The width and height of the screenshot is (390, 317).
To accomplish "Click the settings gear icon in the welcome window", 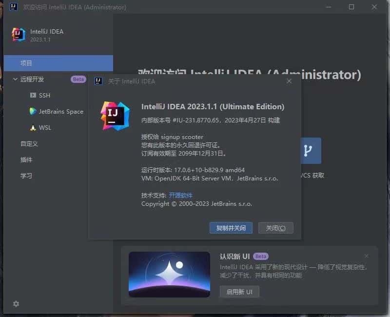I will pos(16,303).
